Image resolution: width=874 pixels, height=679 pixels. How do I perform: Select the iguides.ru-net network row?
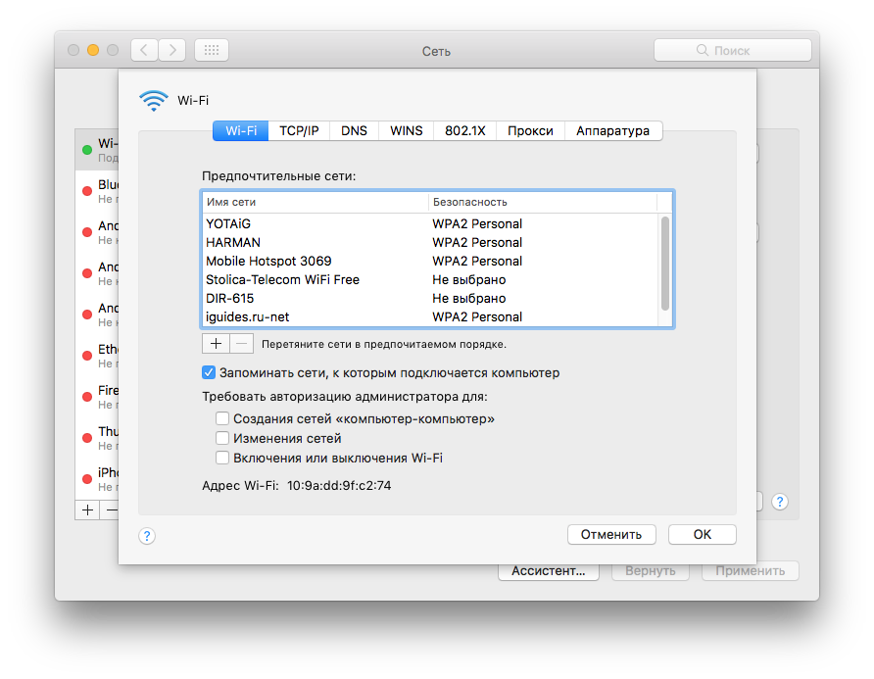point(430,316)
